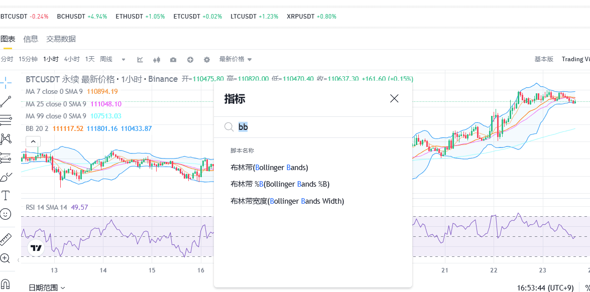
Task: Select the 4小时 interval
Action: (x=72, y=59)
